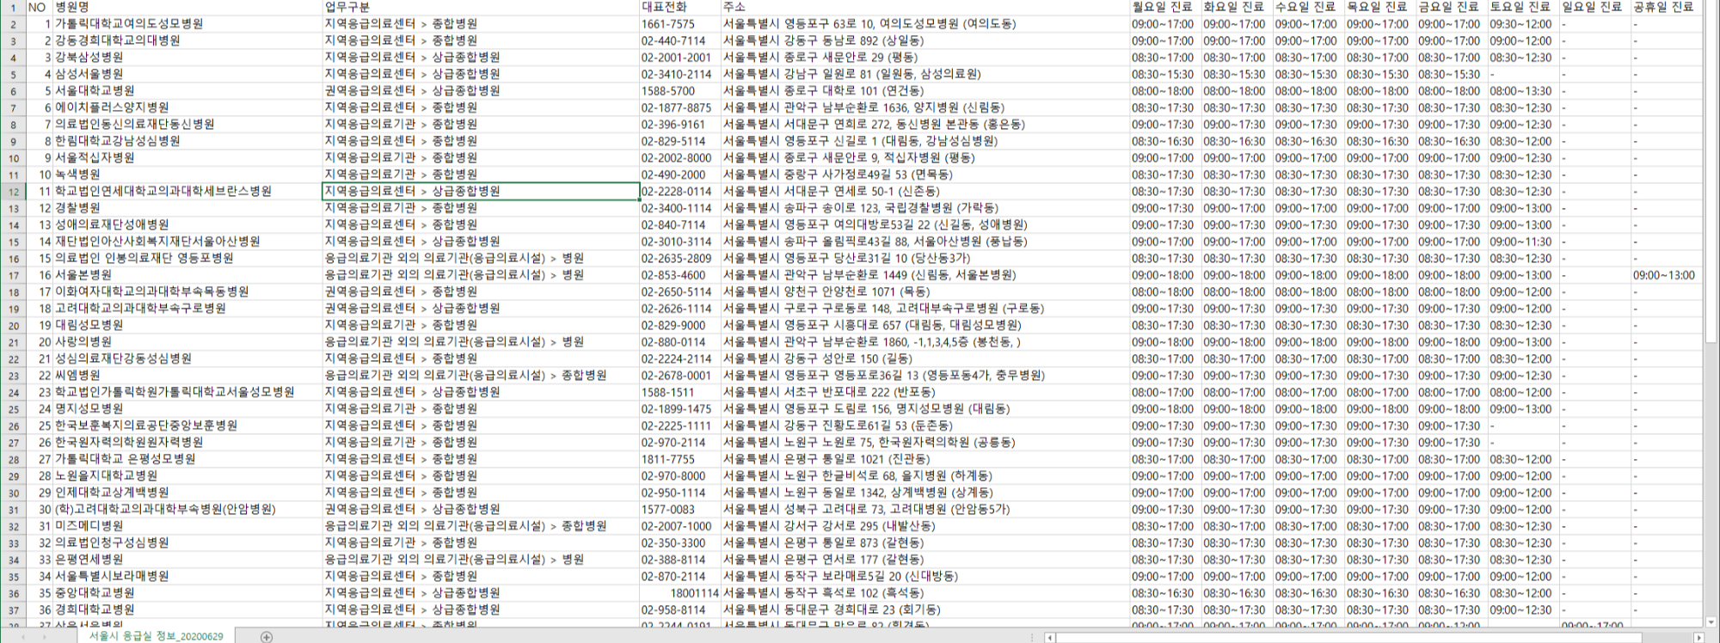1720x643 pixels.
Task: Select the 월요일 진료 header cell
Action: pyautogui.click(x=1164, y=7)
